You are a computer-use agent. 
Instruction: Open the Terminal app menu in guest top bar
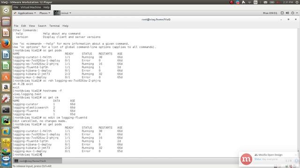point(62,13)
